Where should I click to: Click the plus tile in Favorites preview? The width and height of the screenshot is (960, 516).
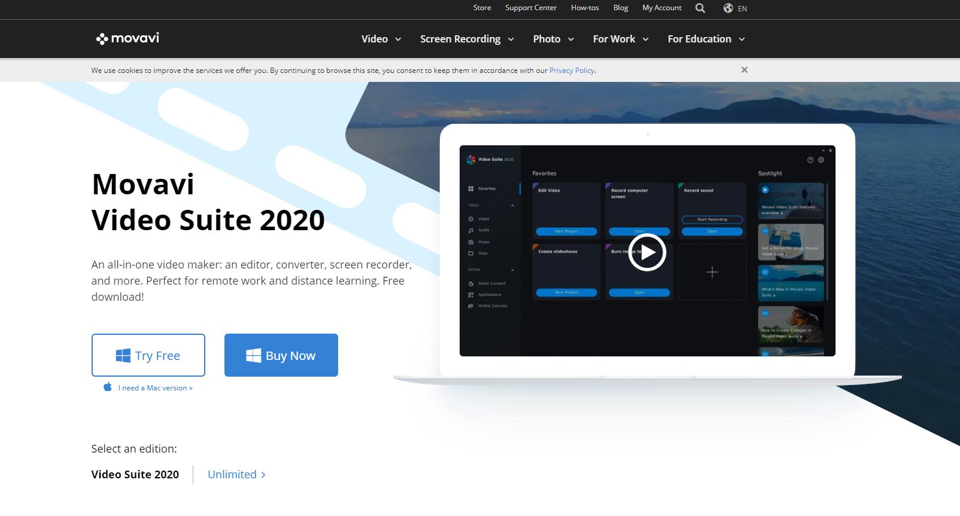pyautogui.click(x=712, y=272)
